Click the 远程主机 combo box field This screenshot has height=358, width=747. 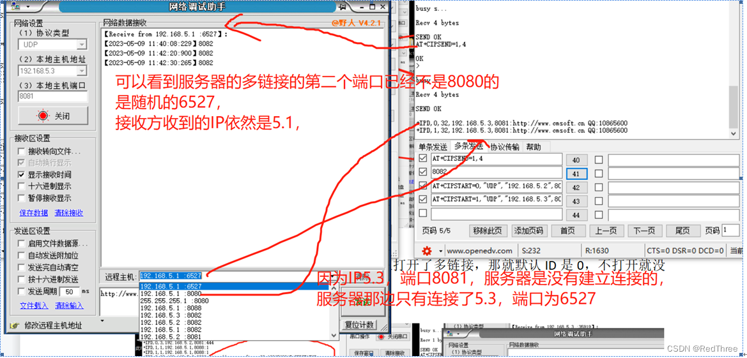[x=233, y=276]
